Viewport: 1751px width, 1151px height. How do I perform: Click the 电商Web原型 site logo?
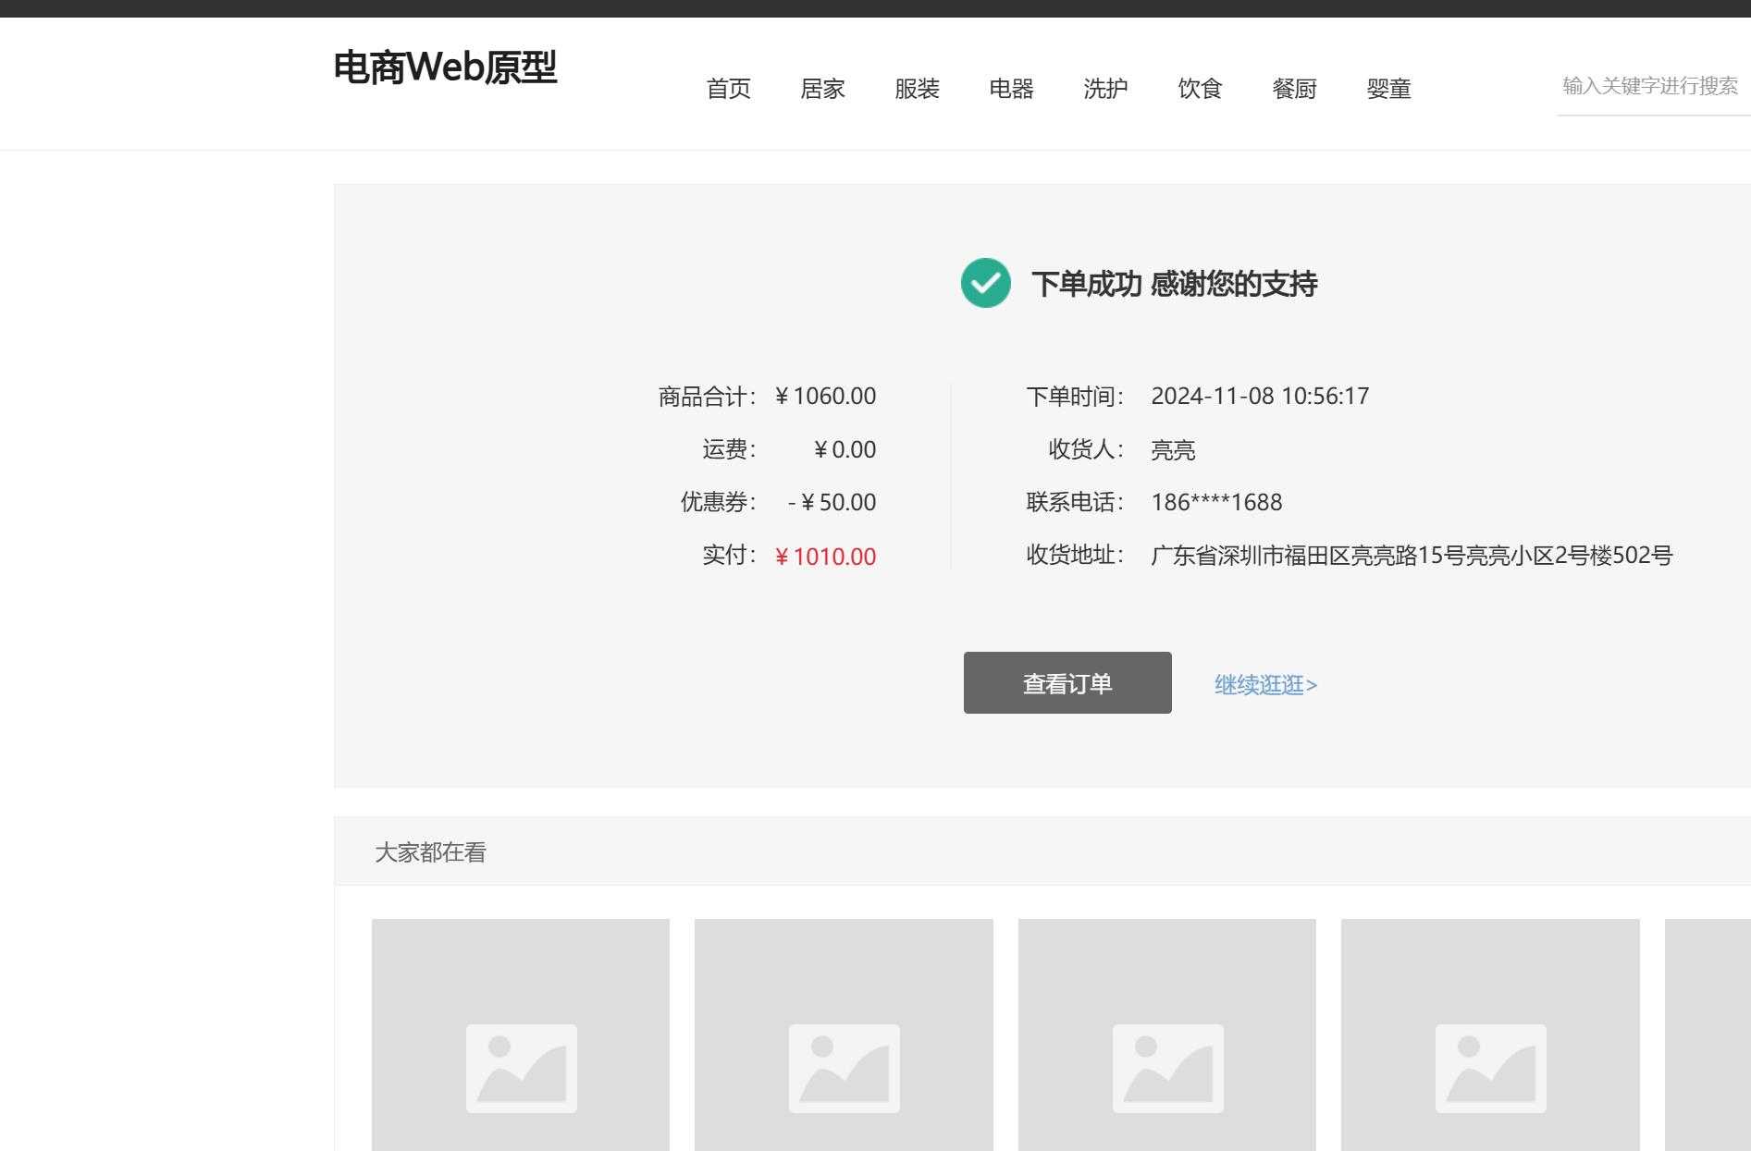pos(447,68)
